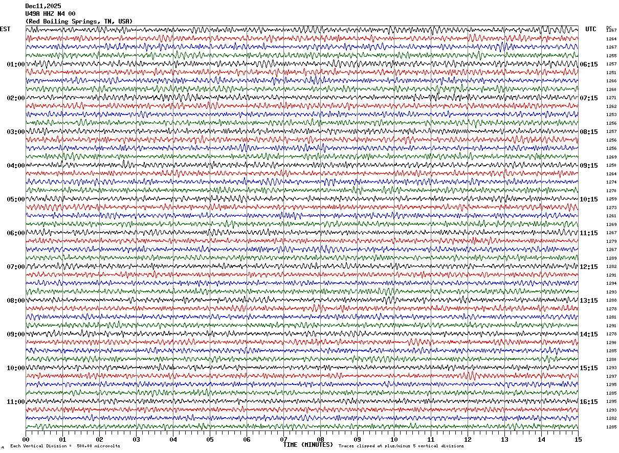The height and width of the screenshot is (453, 619).
Task: Click the DC offset value 1290
Action: 611,343
